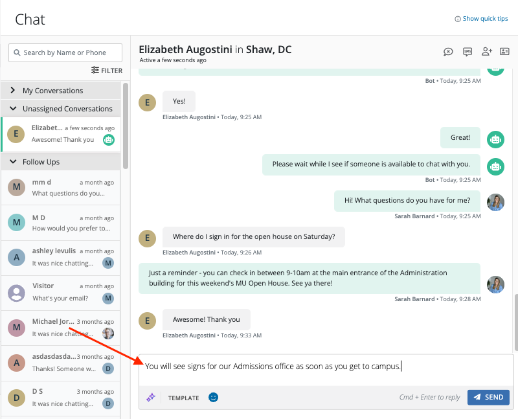
Task: Click Sarah Barnard's avatar by the reminder message
Action: click(495, 284)
